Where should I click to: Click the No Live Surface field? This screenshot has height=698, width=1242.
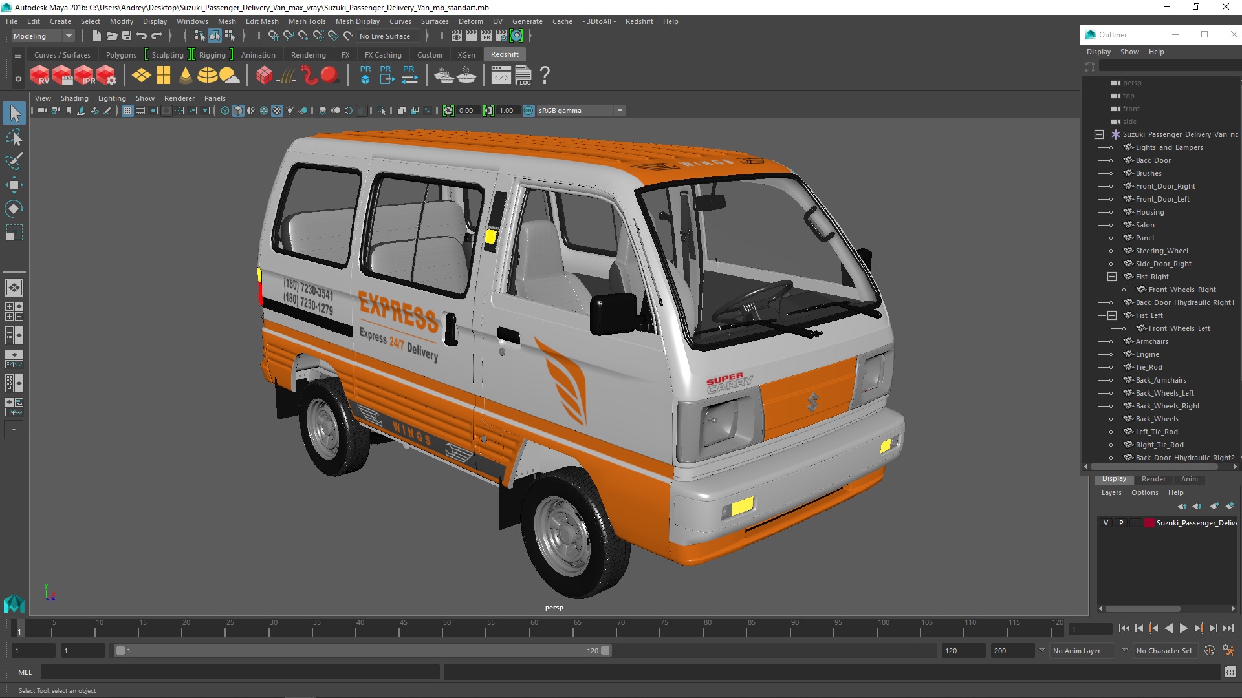tap(389, 36)
